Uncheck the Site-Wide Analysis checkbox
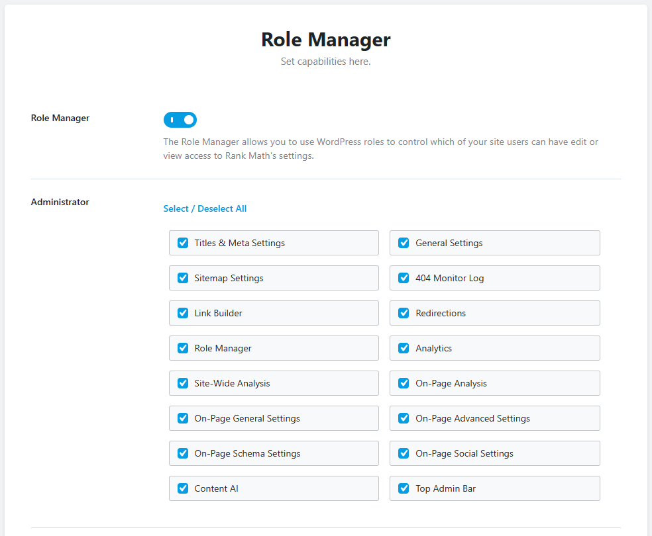This screenshot has width=652, height=536. 183,383
